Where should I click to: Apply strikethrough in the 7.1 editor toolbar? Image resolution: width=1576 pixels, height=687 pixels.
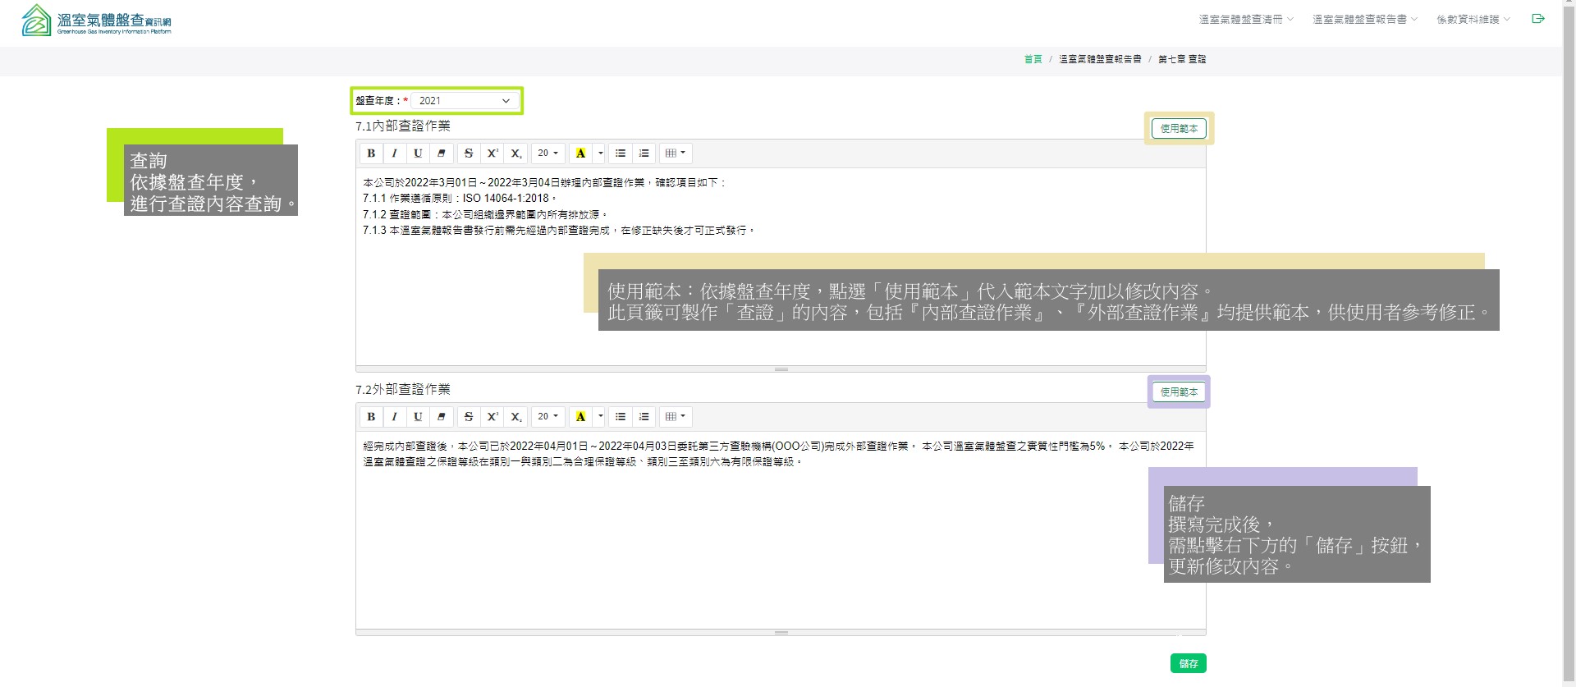pyautogui.click(x=469, y=153)
